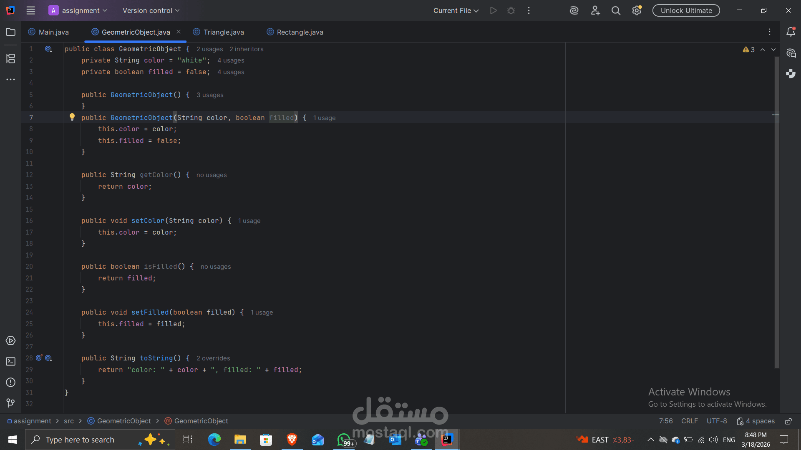This screenshot has height=450, width=801.
Task: Switch to the Triangle.java tab
Action: click(219, 32)
